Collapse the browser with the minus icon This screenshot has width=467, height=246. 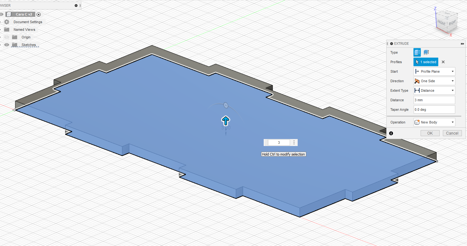pyautogui.click(x=76, y=5)
